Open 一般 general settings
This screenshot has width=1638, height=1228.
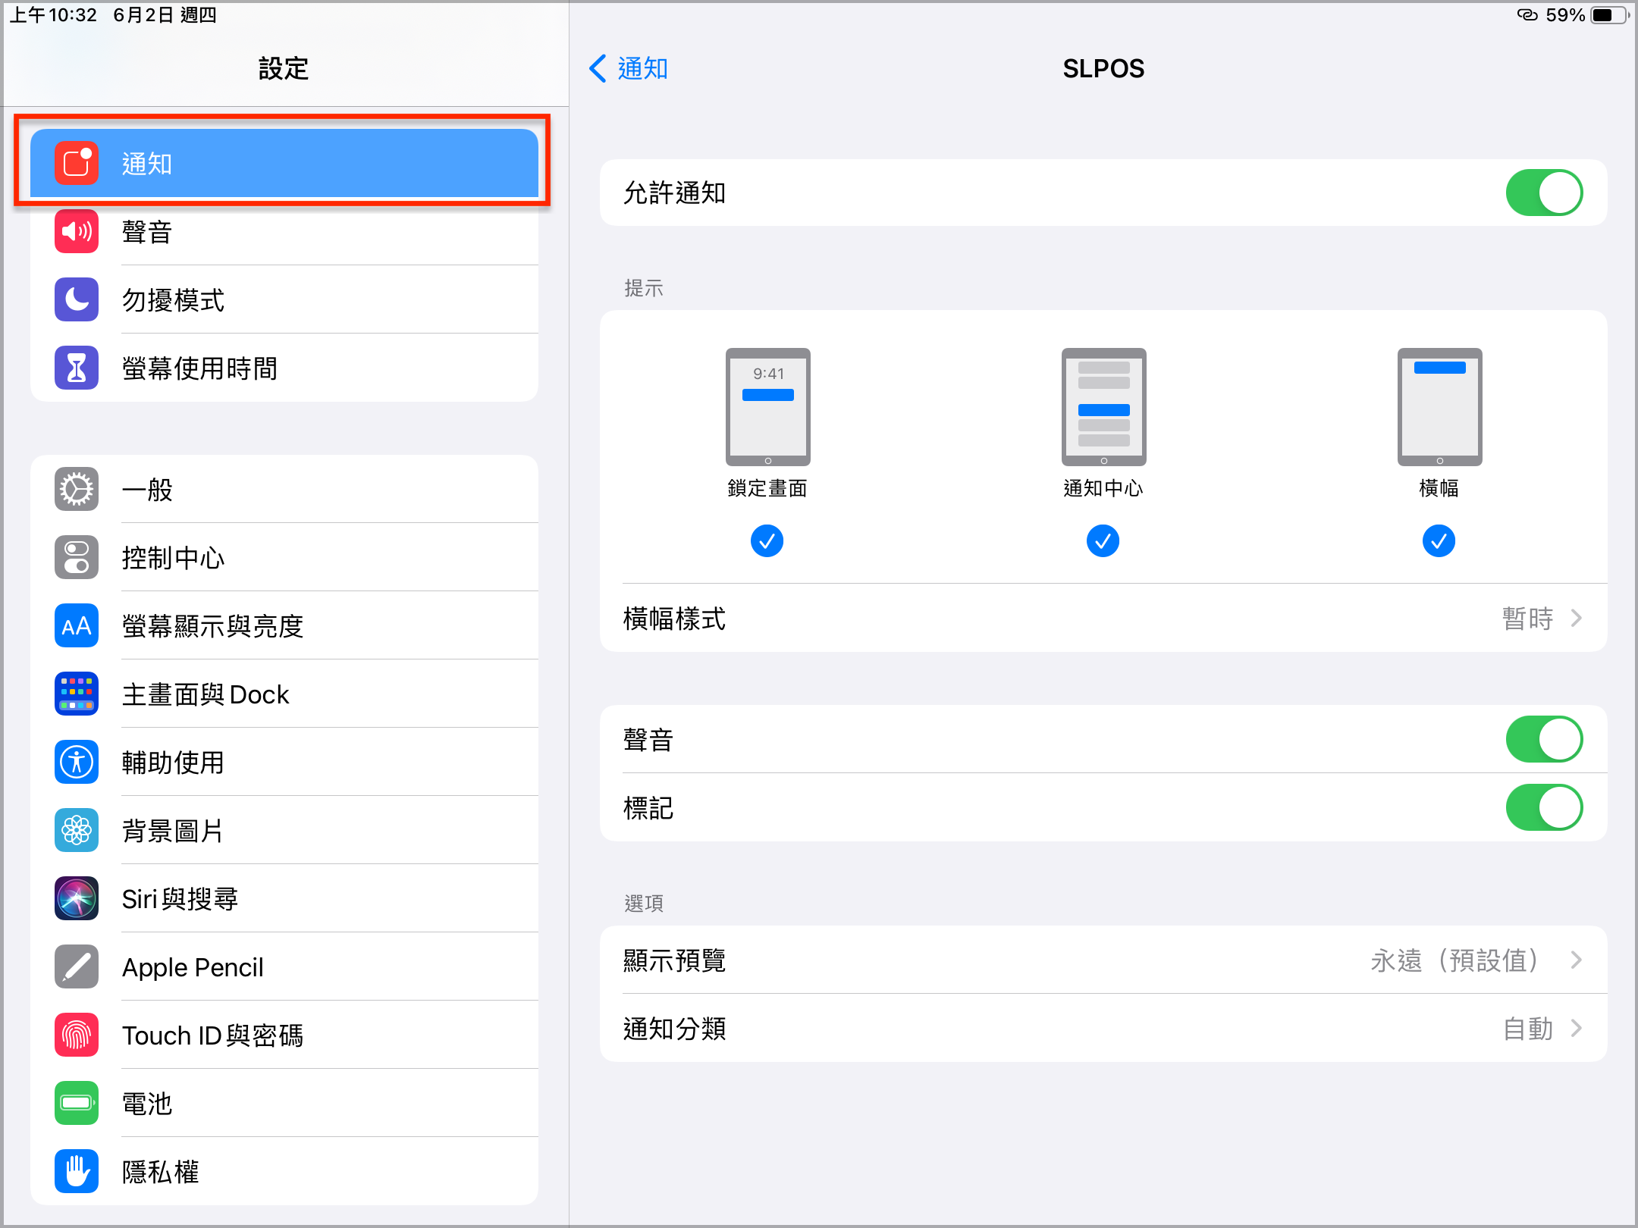point(284,489)
